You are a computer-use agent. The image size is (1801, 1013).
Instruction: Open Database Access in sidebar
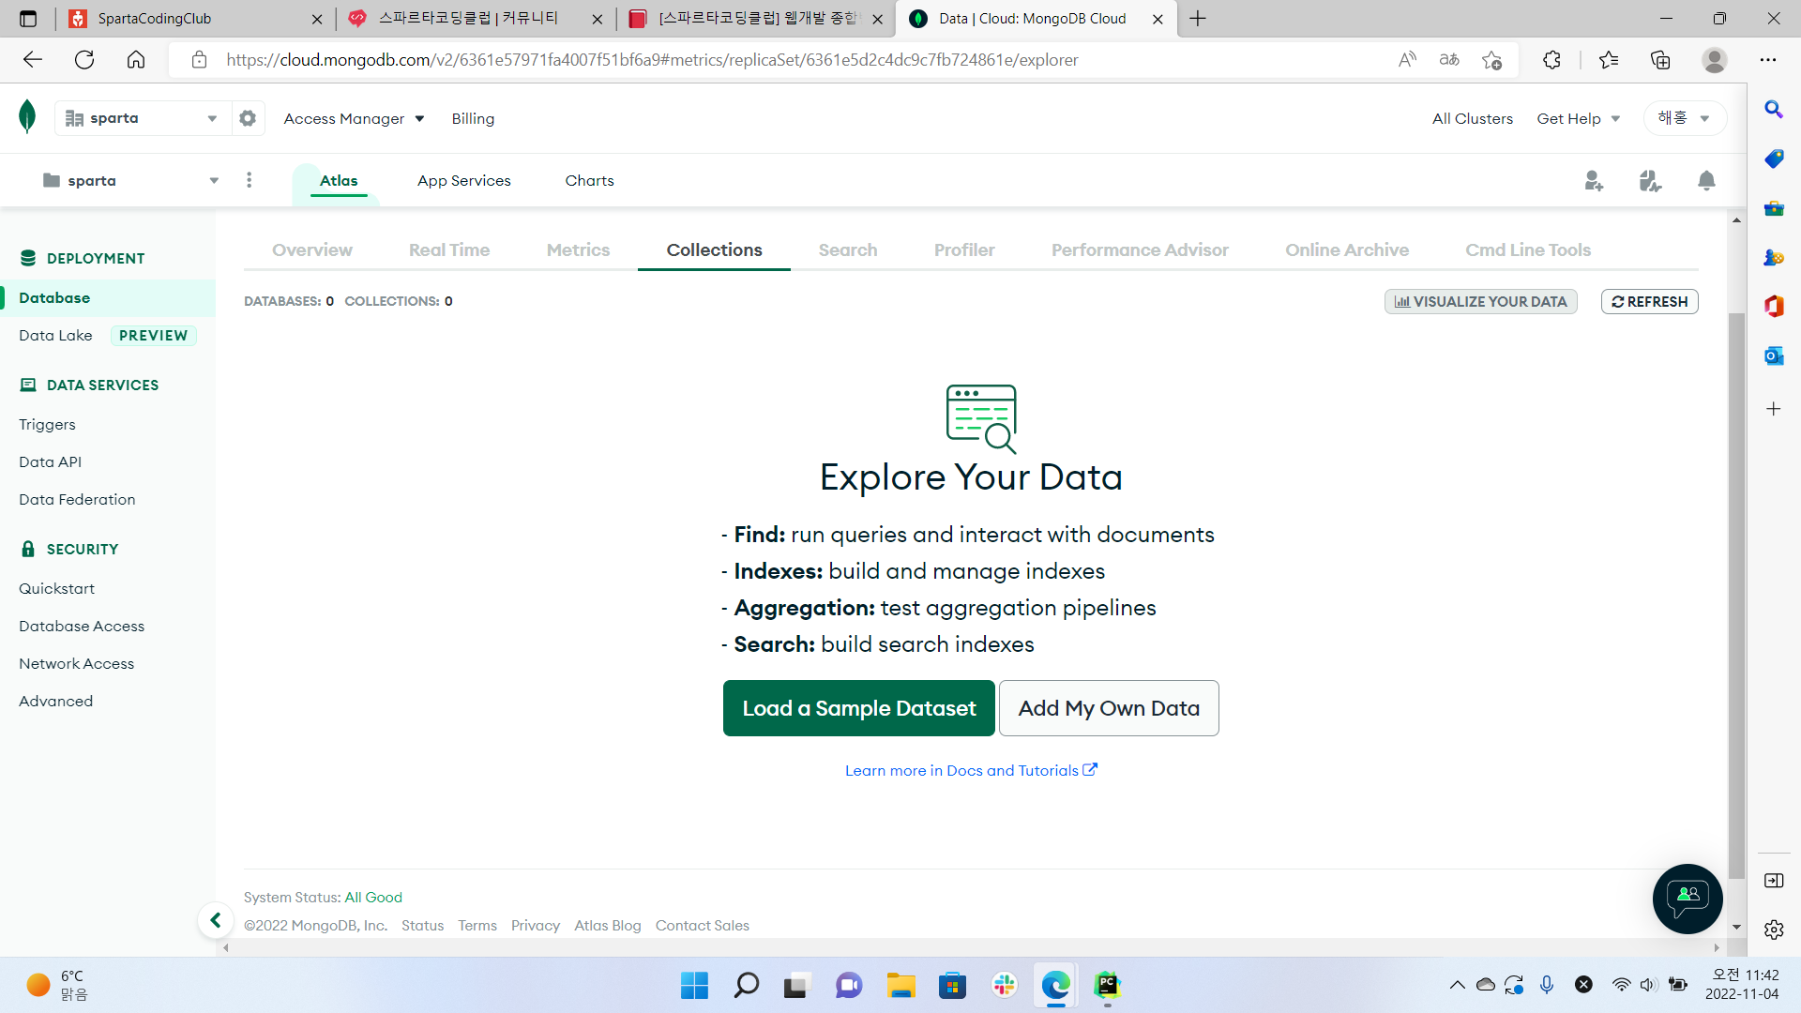82,627
